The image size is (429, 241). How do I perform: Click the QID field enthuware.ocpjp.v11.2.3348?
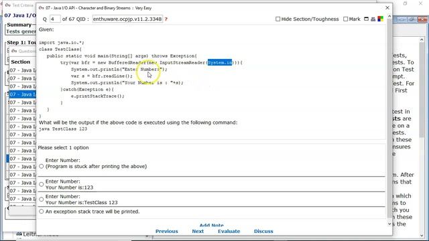click(x=127, y=19)
